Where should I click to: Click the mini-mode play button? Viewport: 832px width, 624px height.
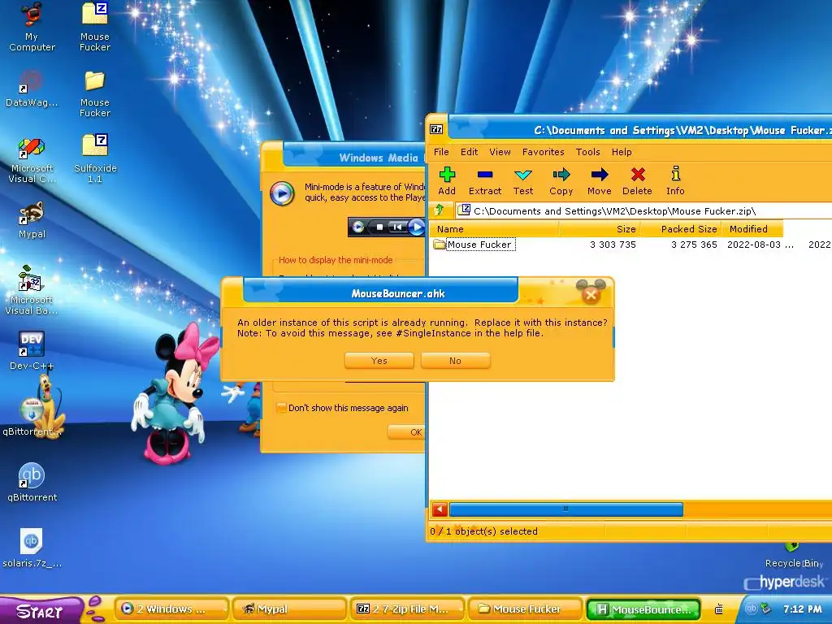pyautogui.click(x=417, y=227)
